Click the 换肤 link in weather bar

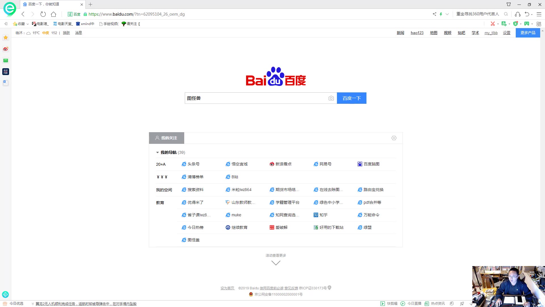pyautogui.click(x=66, y=33)
